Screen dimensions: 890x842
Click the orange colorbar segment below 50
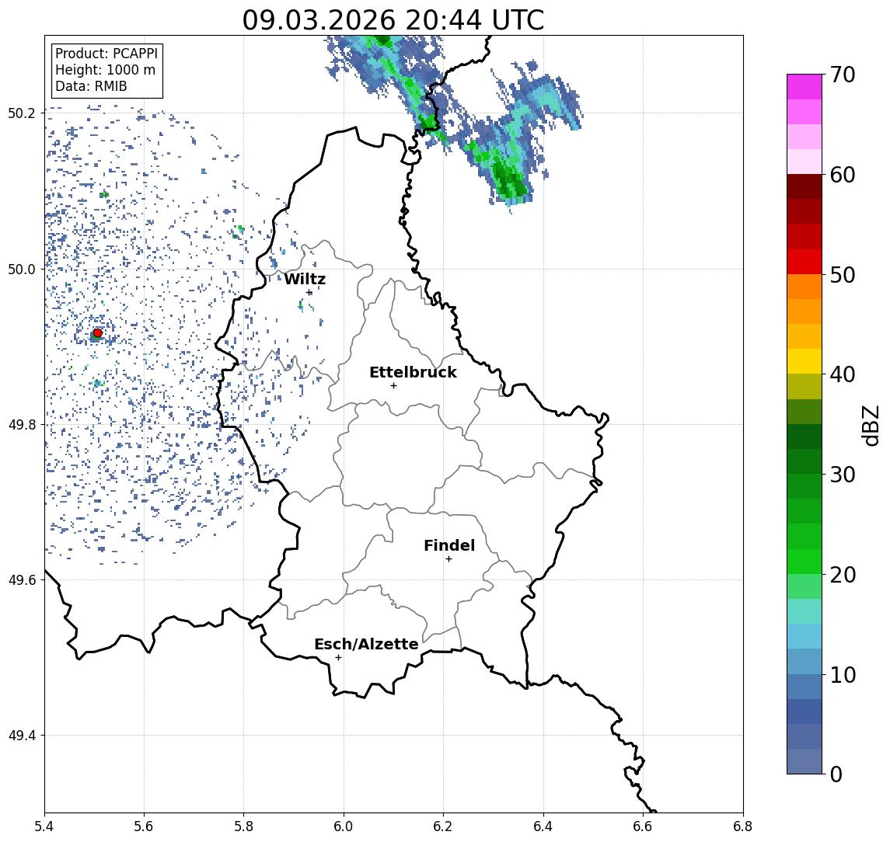(804, 287)
